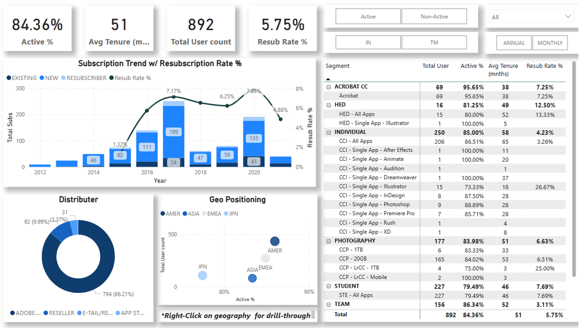Sort table by Active % header
586x328 pixels.
click(x=472, y=66)
